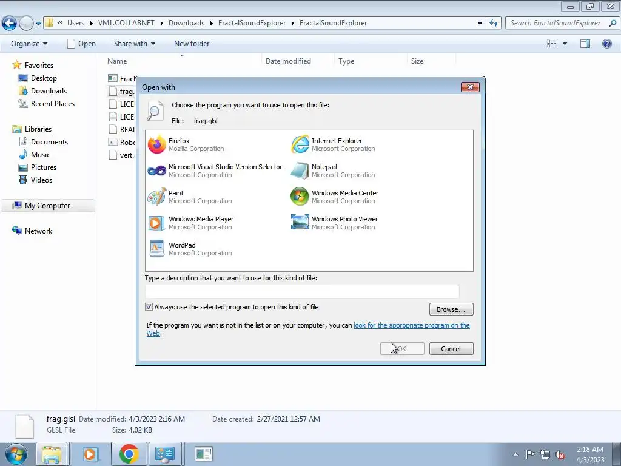Click the network icon in system tray
The height and width of the screenshot is (466, 621).
545,454
